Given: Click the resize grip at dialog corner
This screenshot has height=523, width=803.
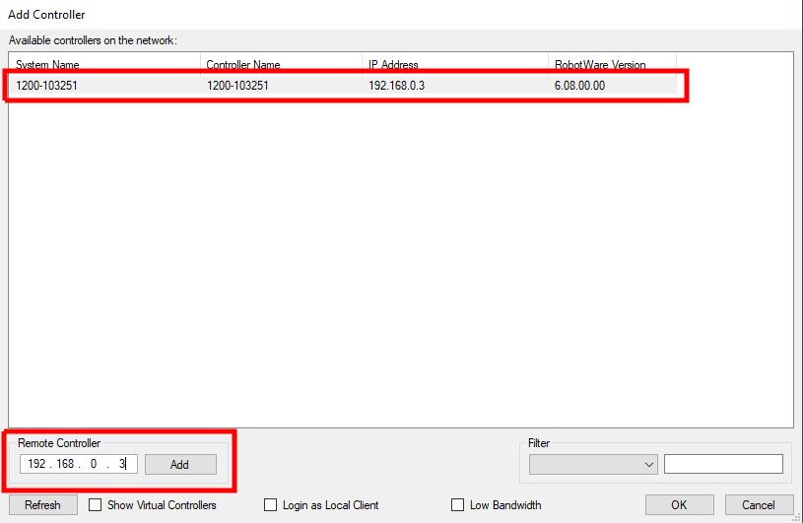Looking at the screenshot, I should point(796,517).
